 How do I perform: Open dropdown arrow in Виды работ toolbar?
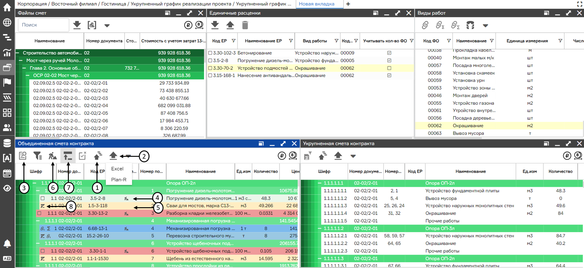click(x=485, y=26)
